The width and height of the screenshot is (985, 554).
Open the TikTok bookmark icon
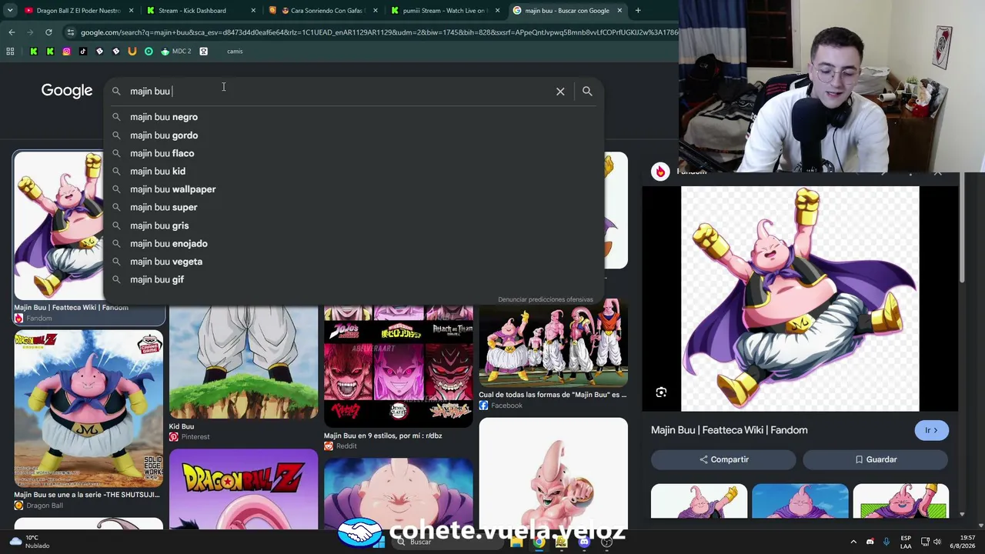[83, 52]
